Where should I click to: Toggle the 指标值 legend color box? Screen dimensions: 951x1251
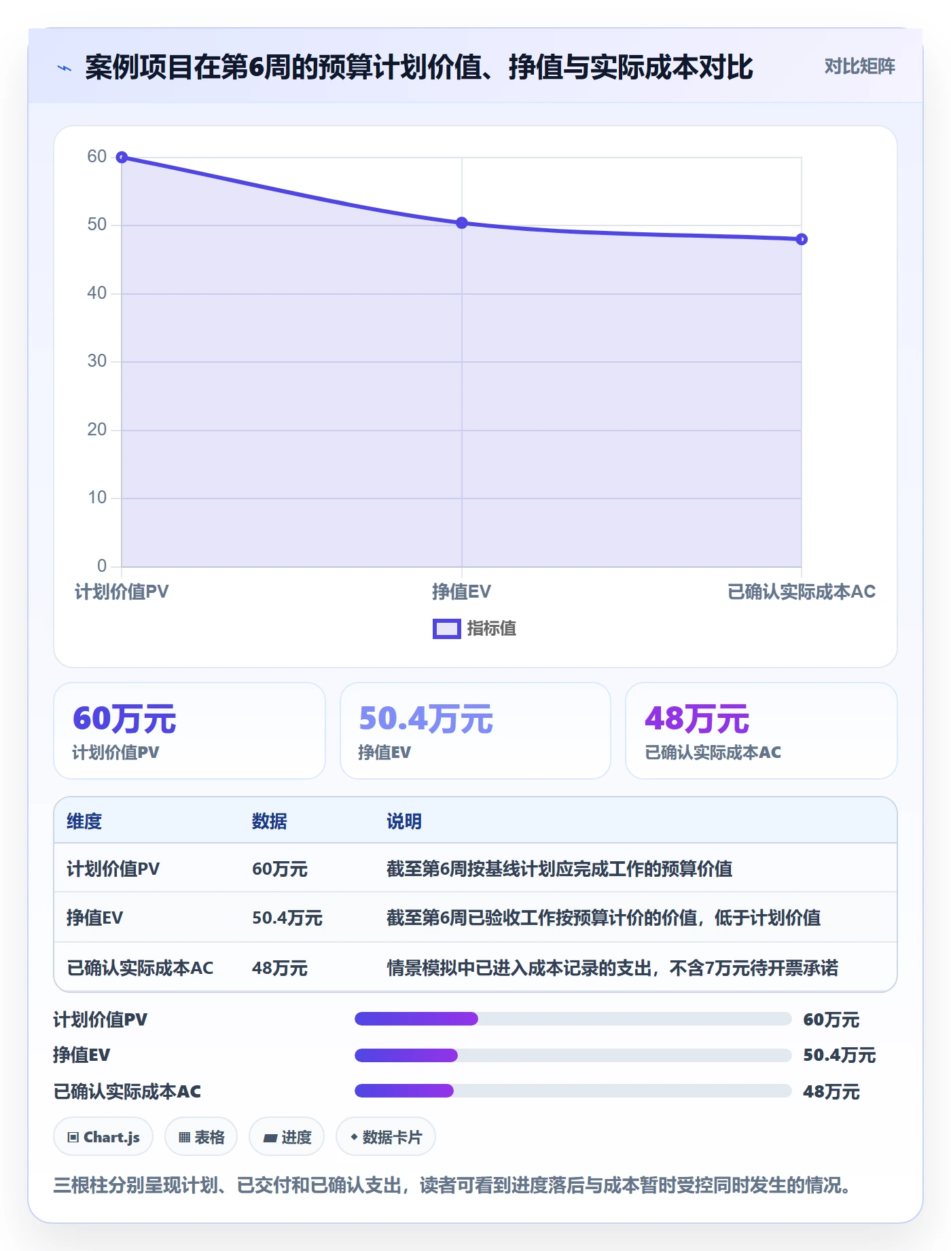point(446,629)
